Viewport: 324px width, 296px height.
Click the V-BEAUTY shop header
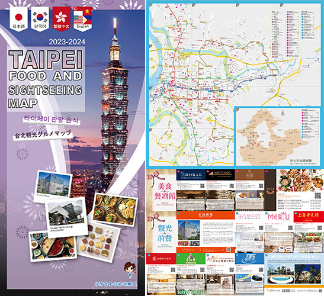249,217
